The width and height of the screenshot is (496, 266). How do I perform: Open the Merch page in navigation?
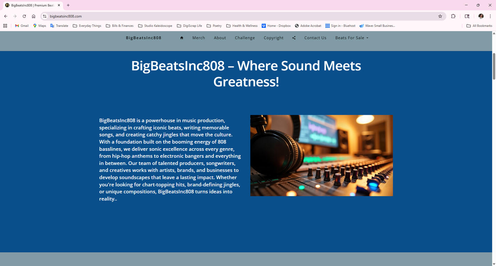click(198, 38)
